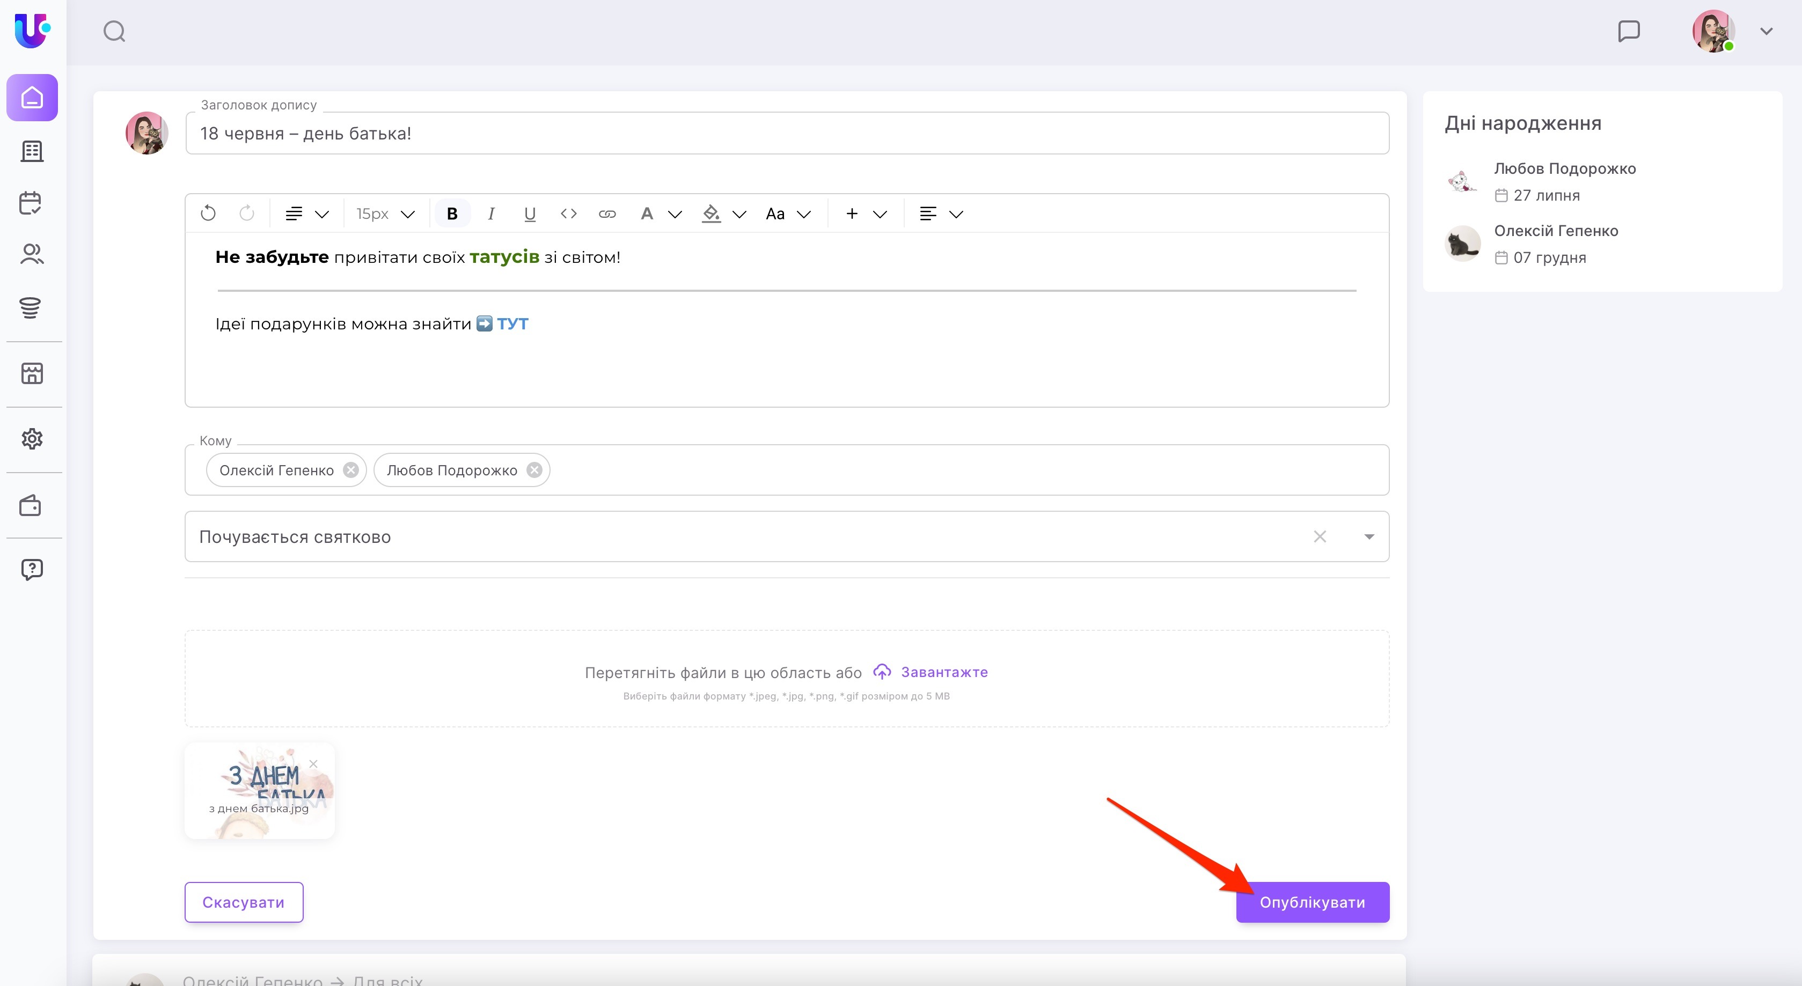
Task: Open the chat messages icon
Action: point(1629,32)
